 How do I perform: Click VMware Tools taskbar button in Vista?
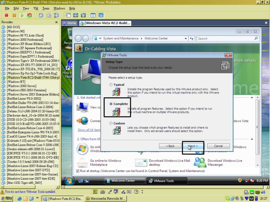(x=166, y=181)
